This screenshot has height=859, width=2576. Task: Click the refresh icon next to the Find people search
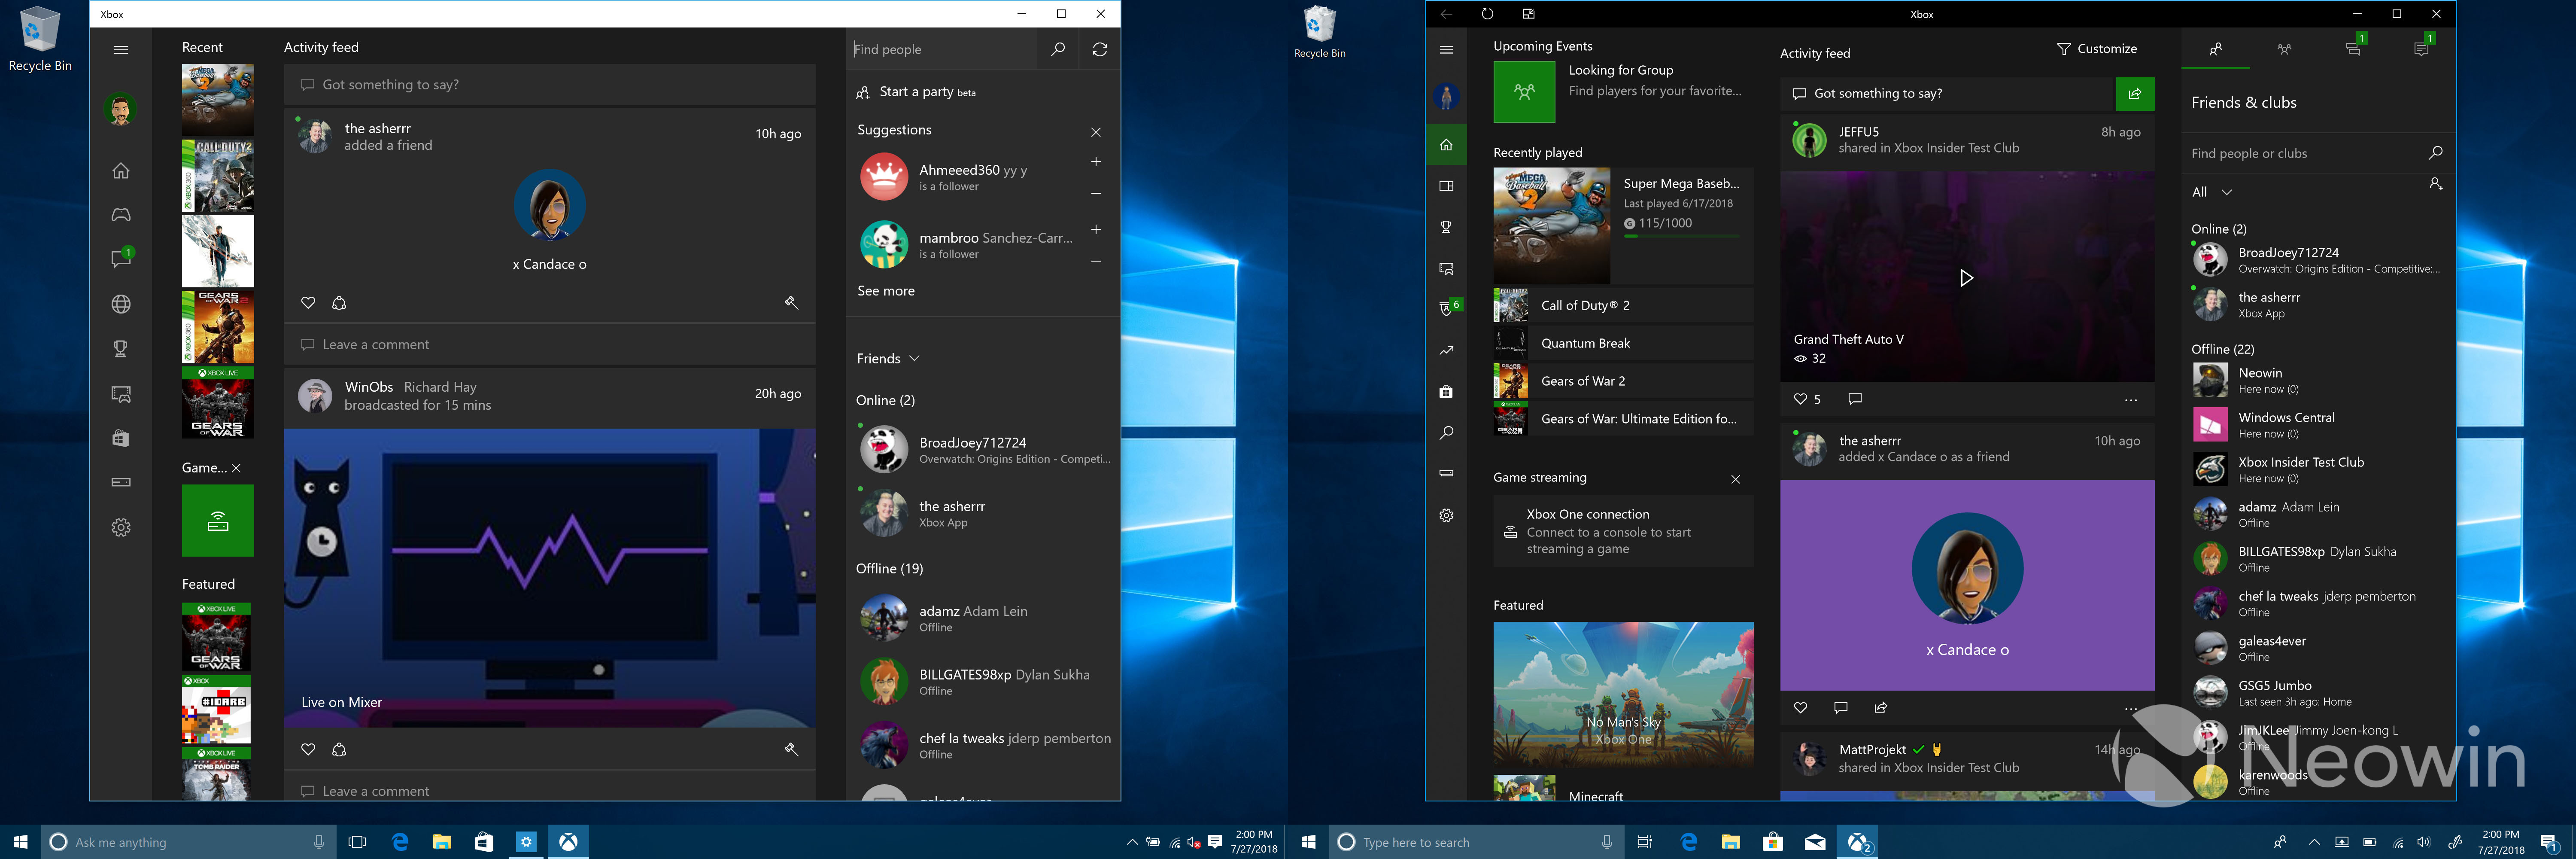tap(1099, 49)
